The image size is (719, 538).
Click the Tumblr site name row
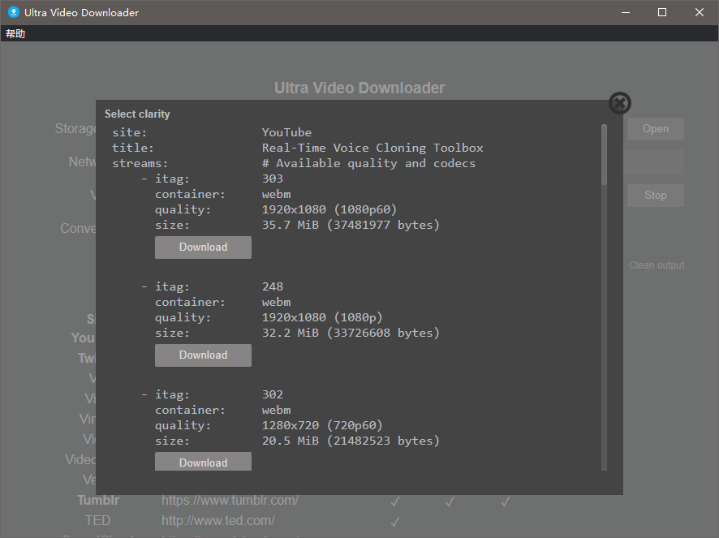pyautogui.click(x=98, y=500)
